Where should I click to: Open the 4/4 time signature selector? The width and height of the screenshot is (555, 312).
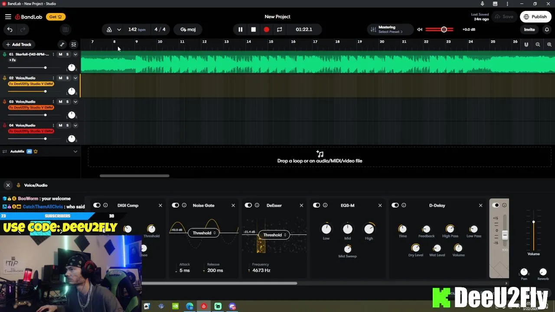[160, 29]
